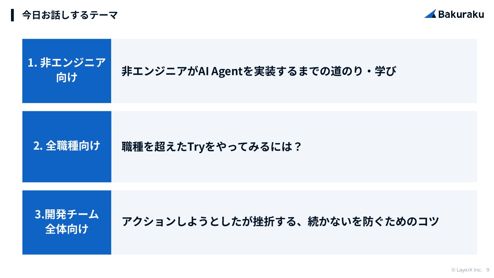Click 全体向け on the third box's second line

(67, 229)
